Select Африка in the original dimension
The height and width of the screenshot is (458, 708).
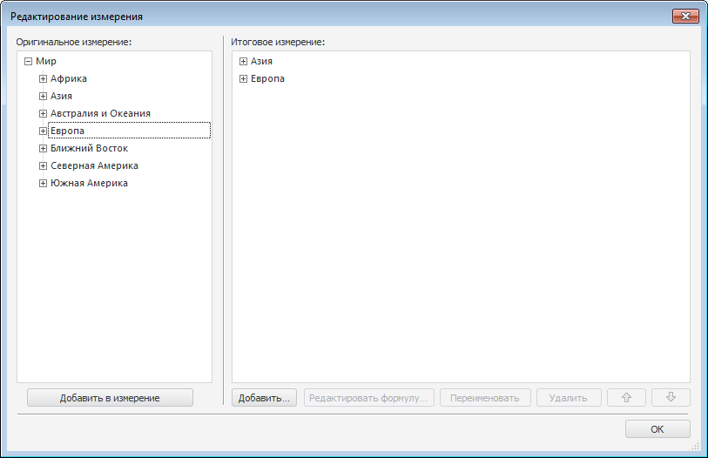(x=69, y=78)
